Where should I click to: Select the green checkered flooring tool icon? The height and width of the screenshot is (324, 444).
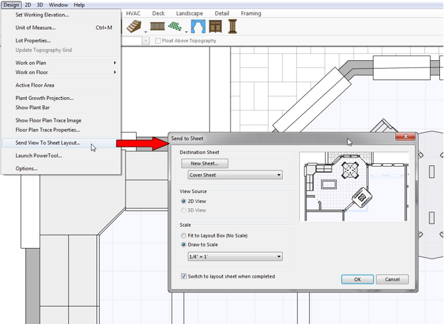coord(174,26)
